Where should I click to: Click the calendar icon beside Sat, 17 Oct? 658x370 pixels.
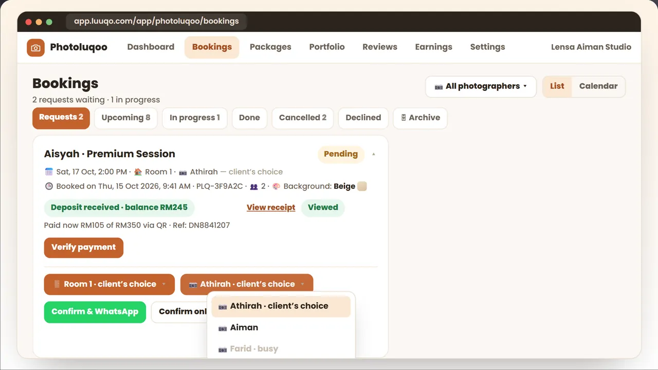(x=49, y=172)
